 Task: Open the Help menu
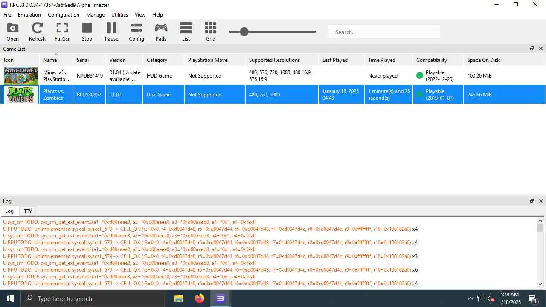pos(157,14)
